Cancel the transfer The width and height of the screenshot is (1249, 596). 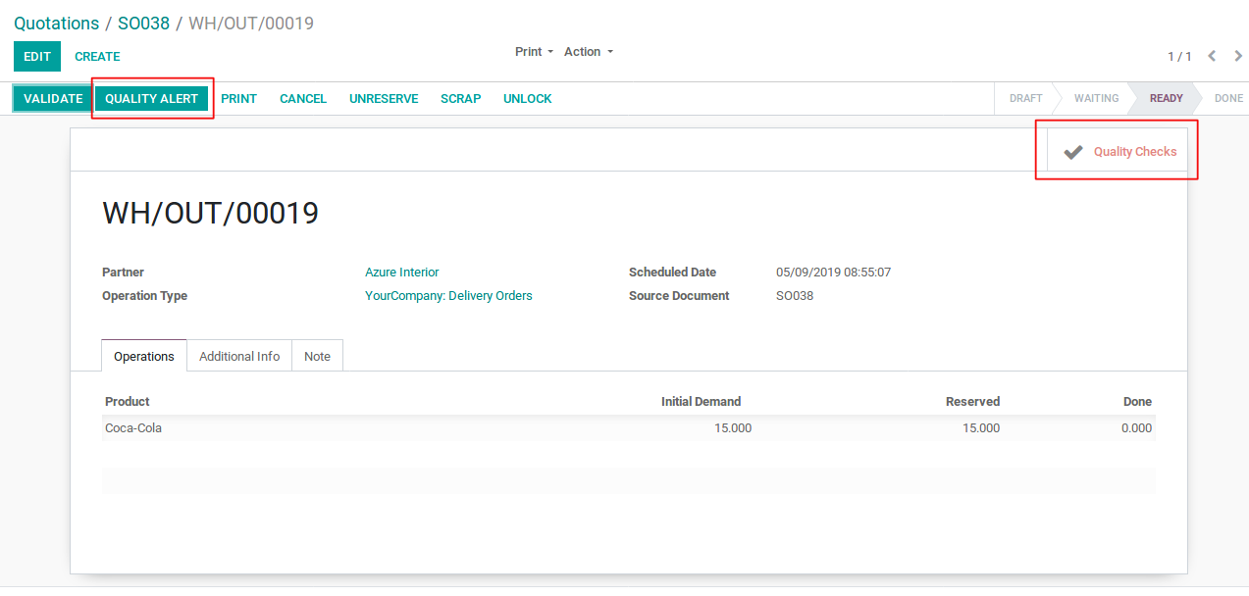click(x=303, y=99)
